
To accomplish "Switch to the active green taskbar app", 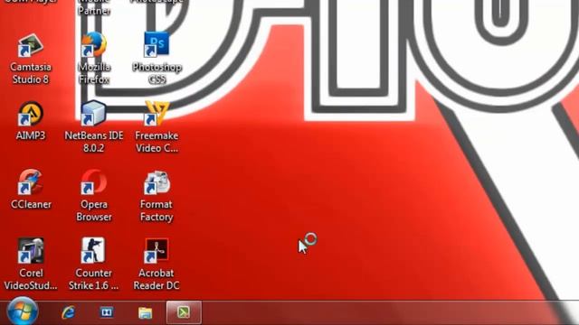I will click(184, 312).
